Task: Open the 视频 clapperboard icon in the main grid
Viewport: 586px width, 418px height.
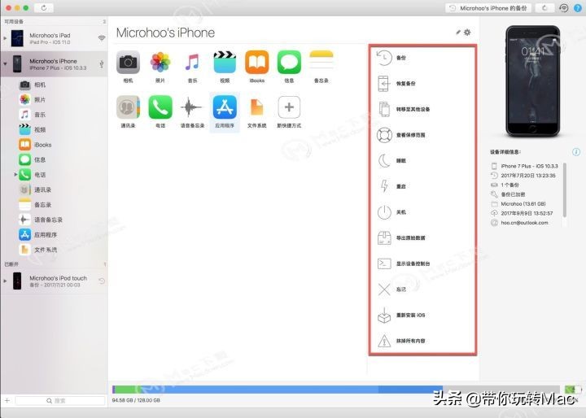Action: pyautogui.click(x=225, y=63)
